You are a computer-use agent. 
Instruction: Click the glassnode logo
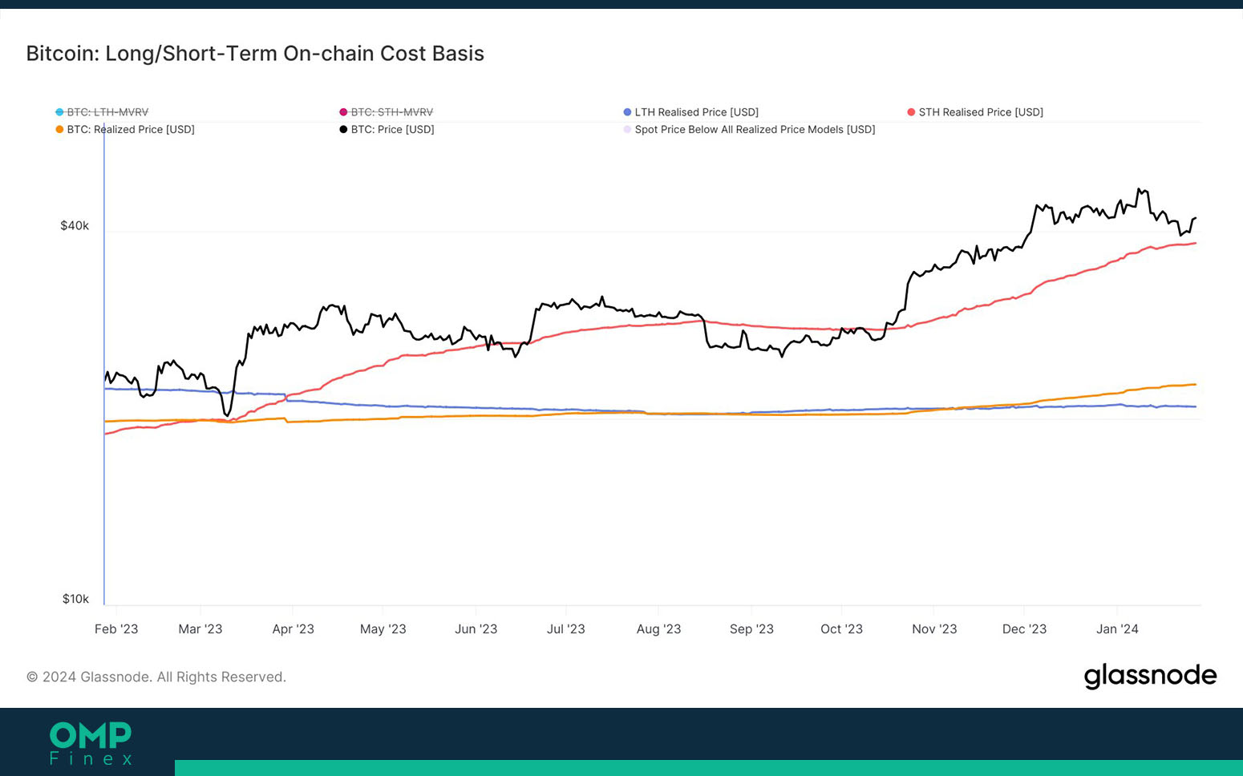click(1150, 676)
